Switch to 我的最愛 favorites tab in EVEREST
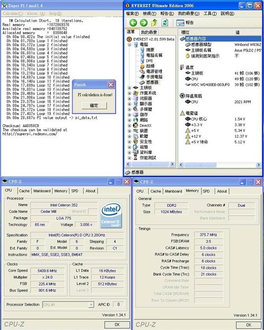Viewport: 264px width, 330px height. pos(149,32)
